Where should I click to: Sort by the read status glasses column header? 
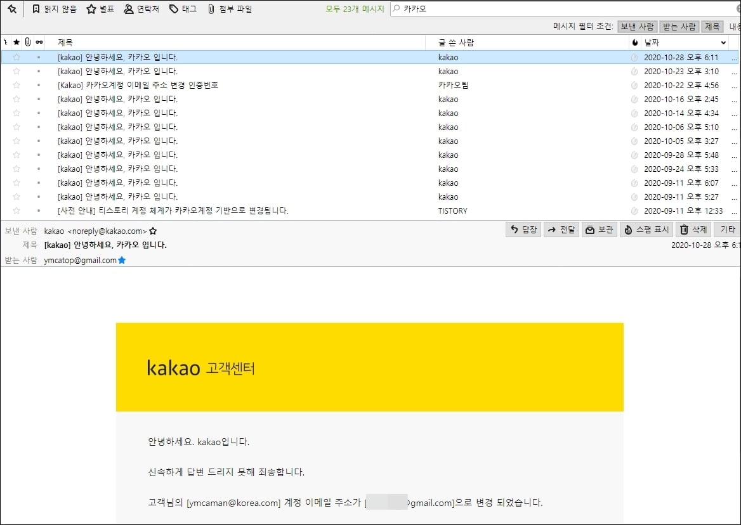point(39,42)
